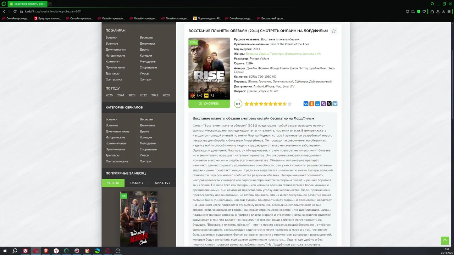
Task: Open Мелодрамы under КАТЕГОРИИ СЕРИАЛОВ
Action: point(148,143)
